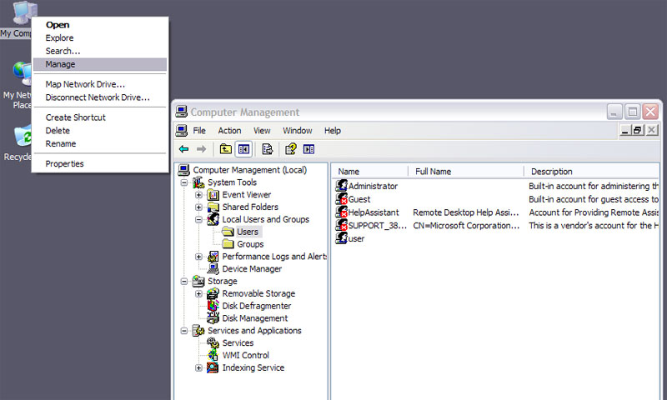
Task: Open Services in the console tree
Action: (238, 342)
